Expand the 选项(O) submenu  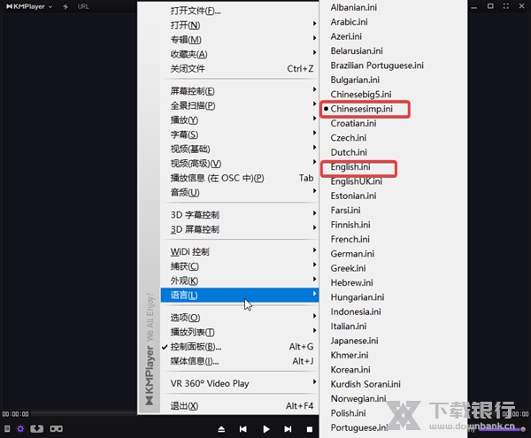pyautogui.click(x=185, y=318)
